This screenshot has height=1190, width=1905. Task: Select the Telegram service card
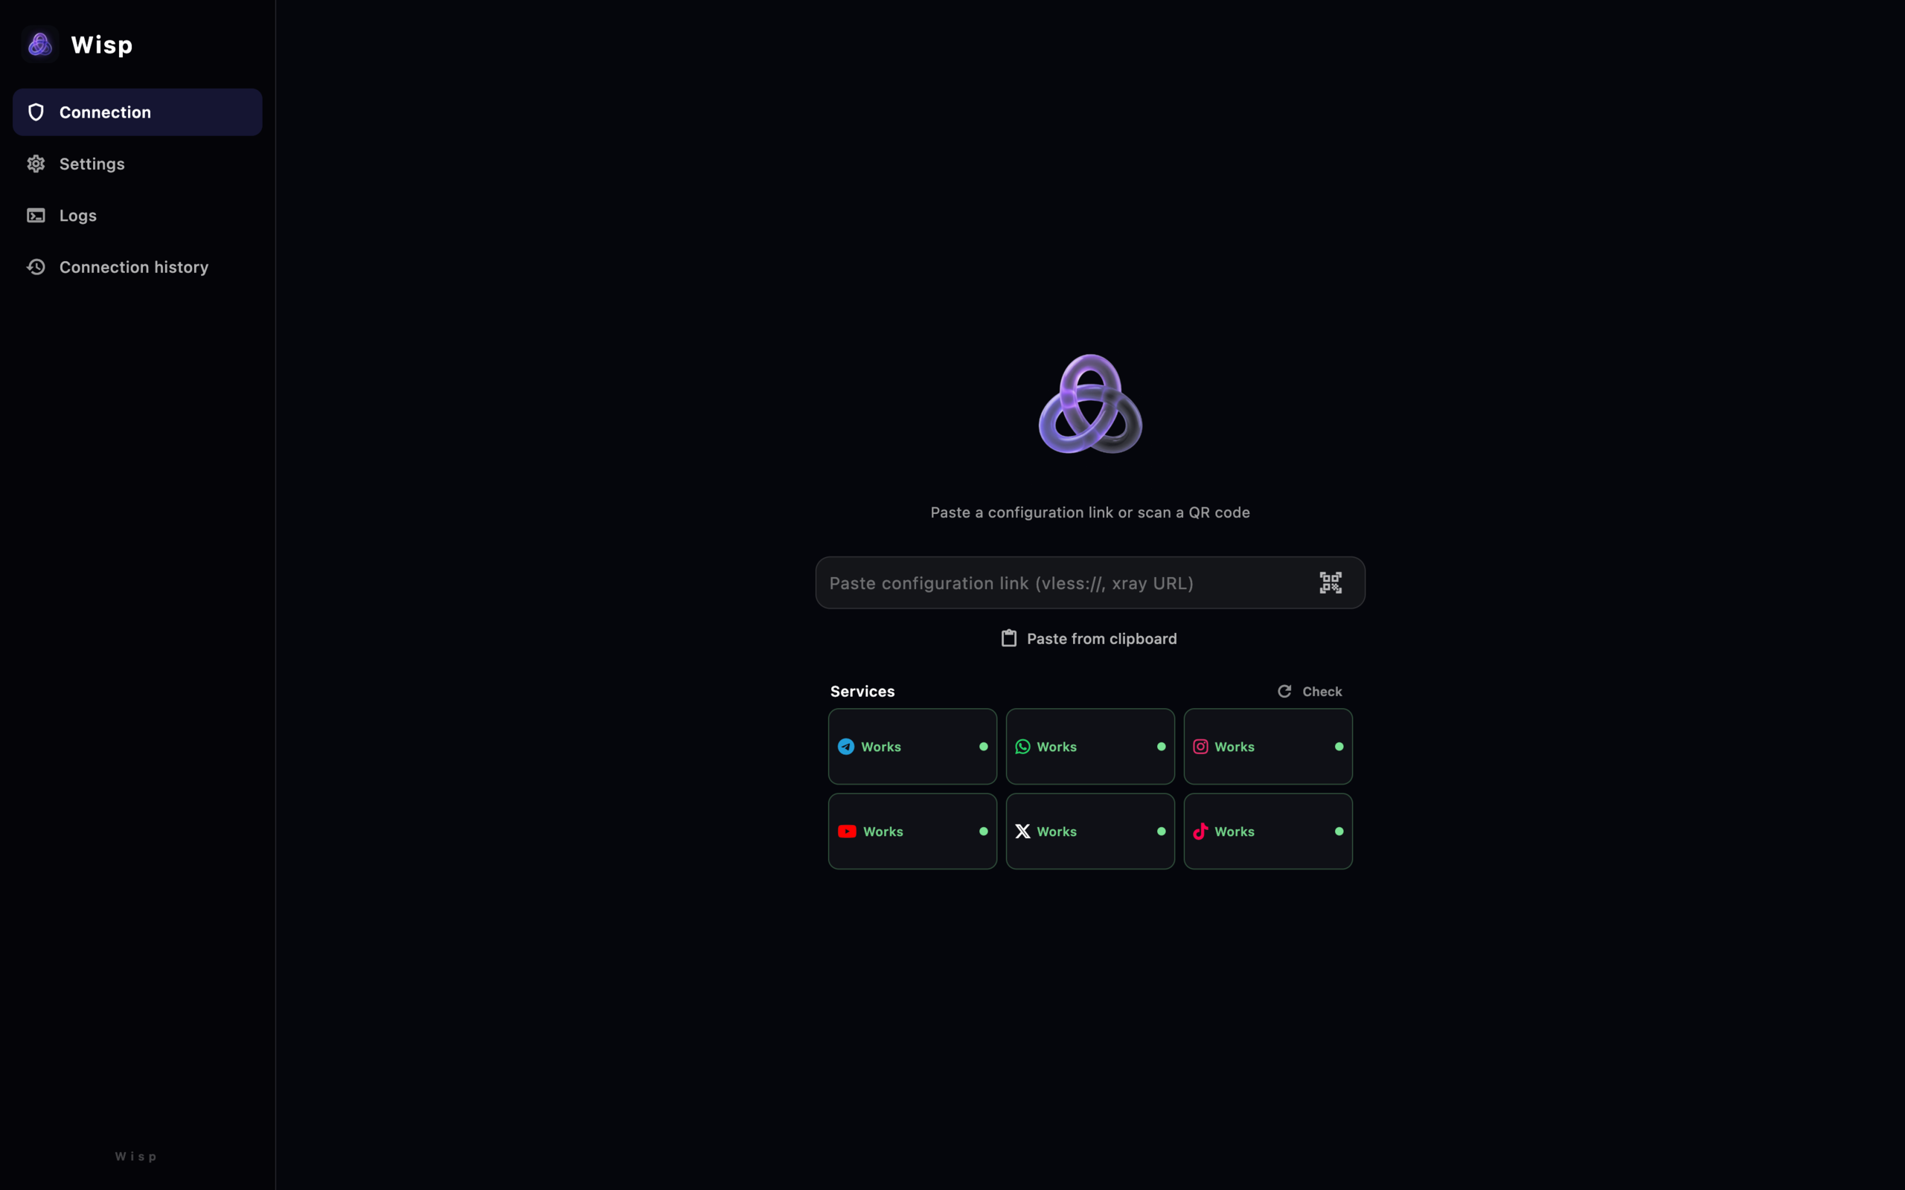point(912,746)
